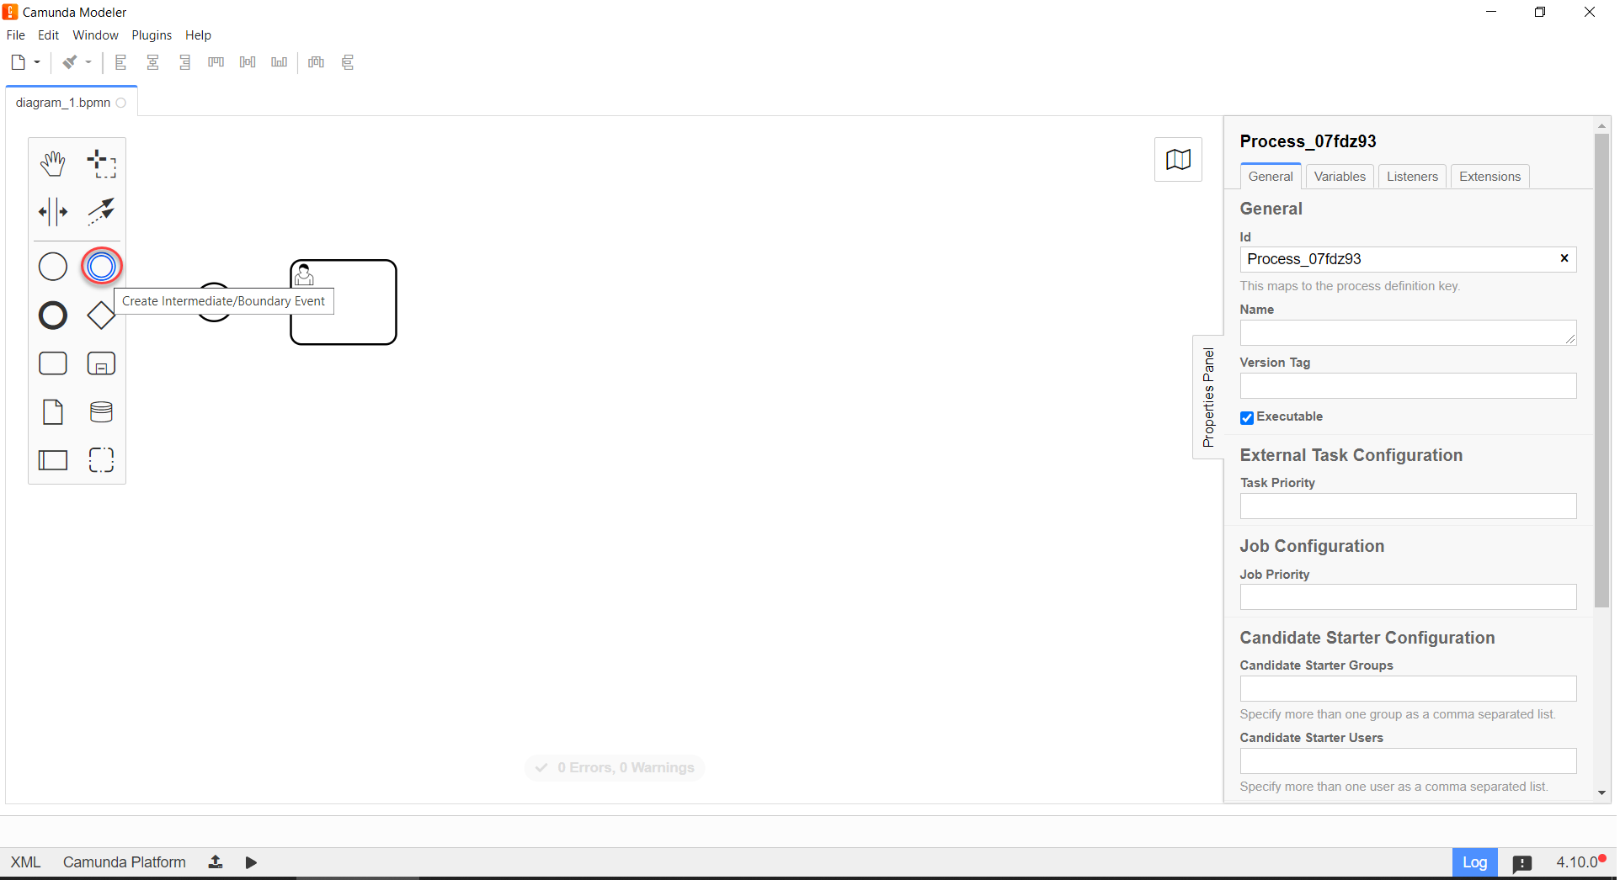Open the File menu
The image size is (1620, 880).
coord(16,35)
